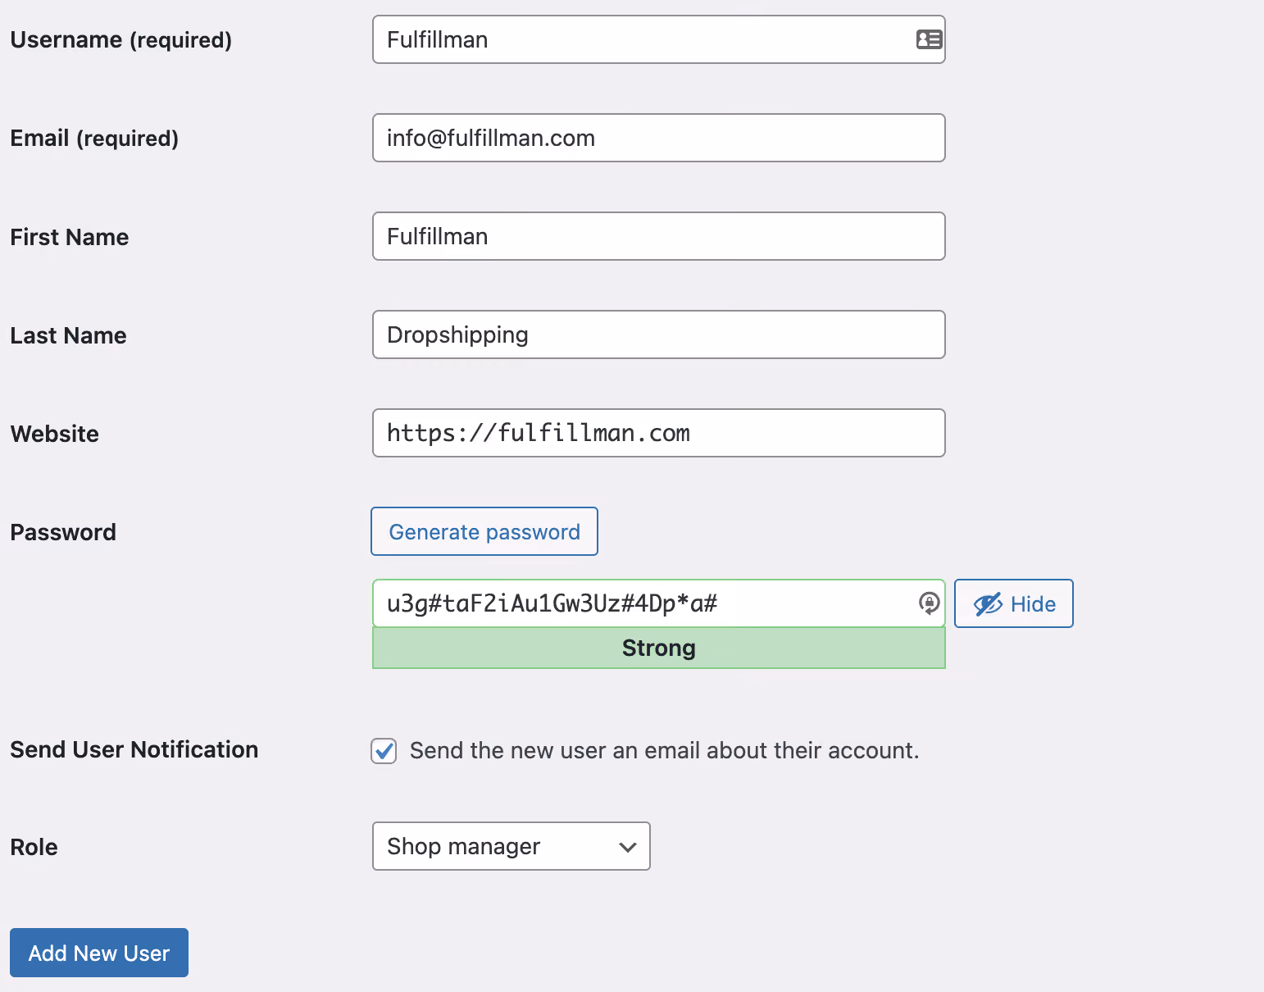
Task: Click the contact card autofill icon in Username
Action: 929,39
